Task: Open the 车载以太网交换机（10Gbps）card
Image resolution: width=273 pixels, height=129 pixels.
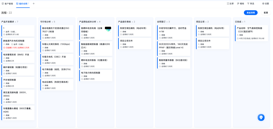Action: pyautogui.click(x=57, y=47)
